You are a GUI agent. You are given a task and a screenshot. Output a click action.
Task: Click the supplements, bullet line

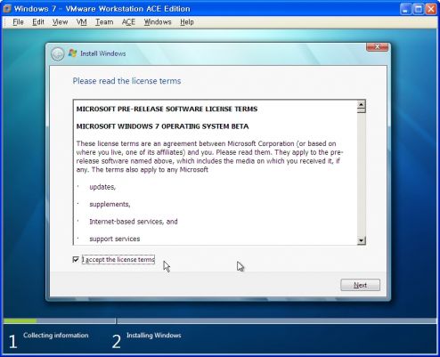tap(110, 204)
